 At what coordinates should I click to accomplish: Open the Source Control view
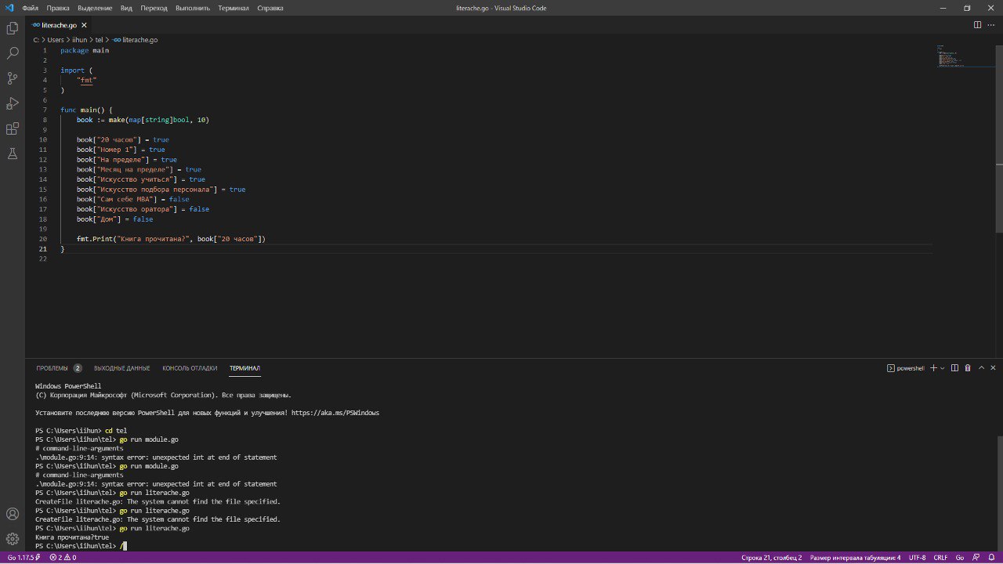point(13,78)
